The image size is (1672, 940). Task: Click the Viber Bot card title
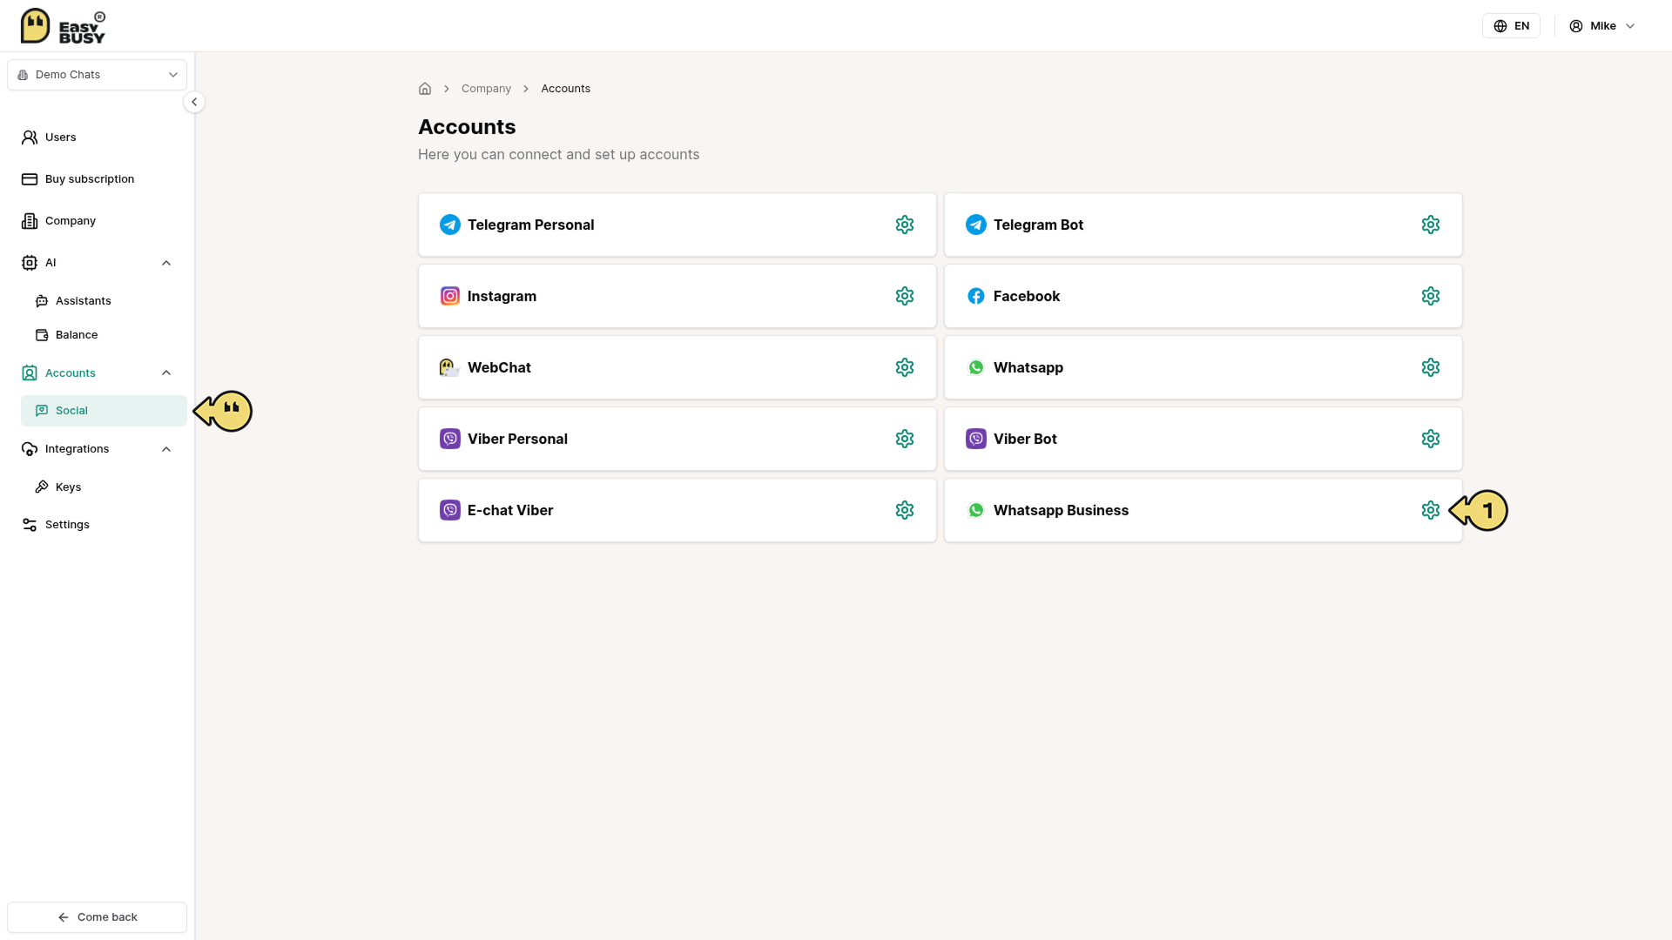pos(1025,439)
